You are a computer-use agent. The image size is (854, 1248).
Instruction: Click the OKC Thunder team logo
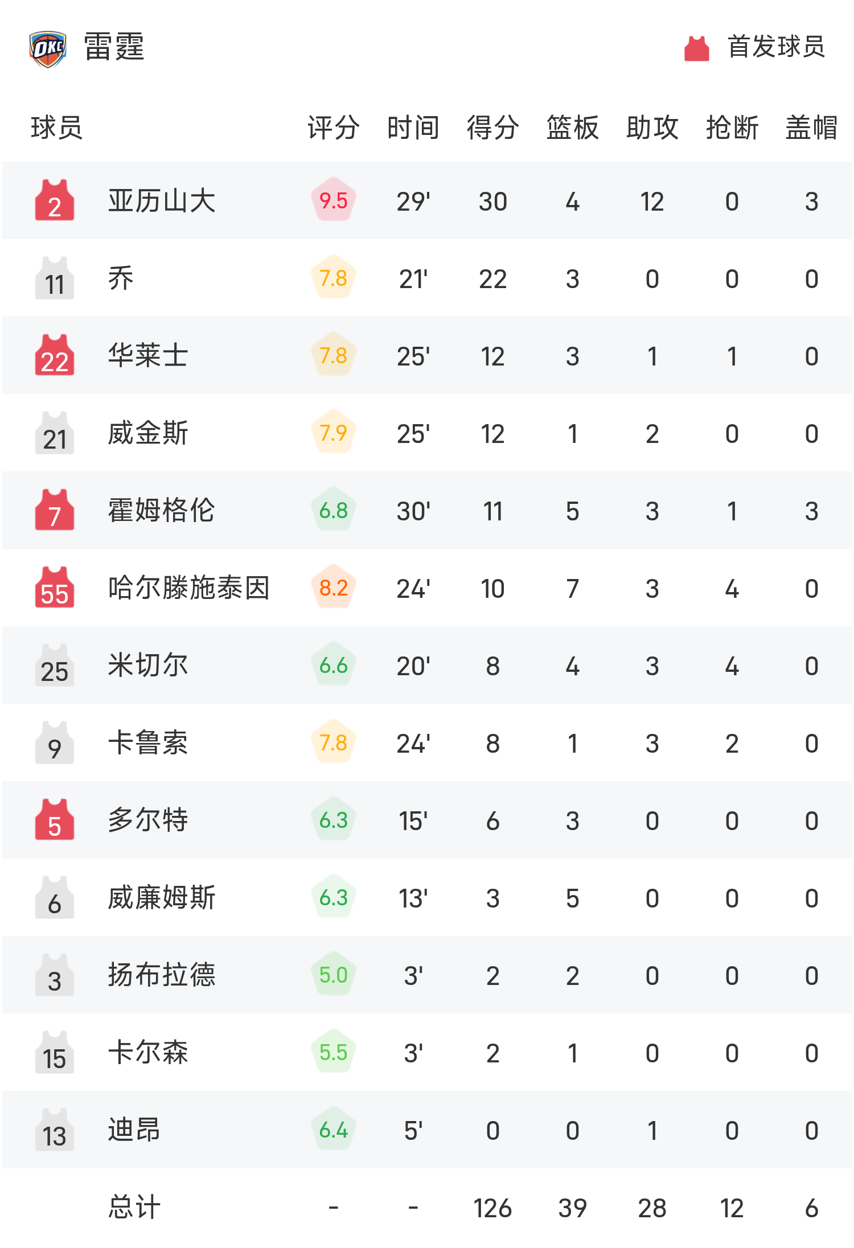(x=48, y=48)
